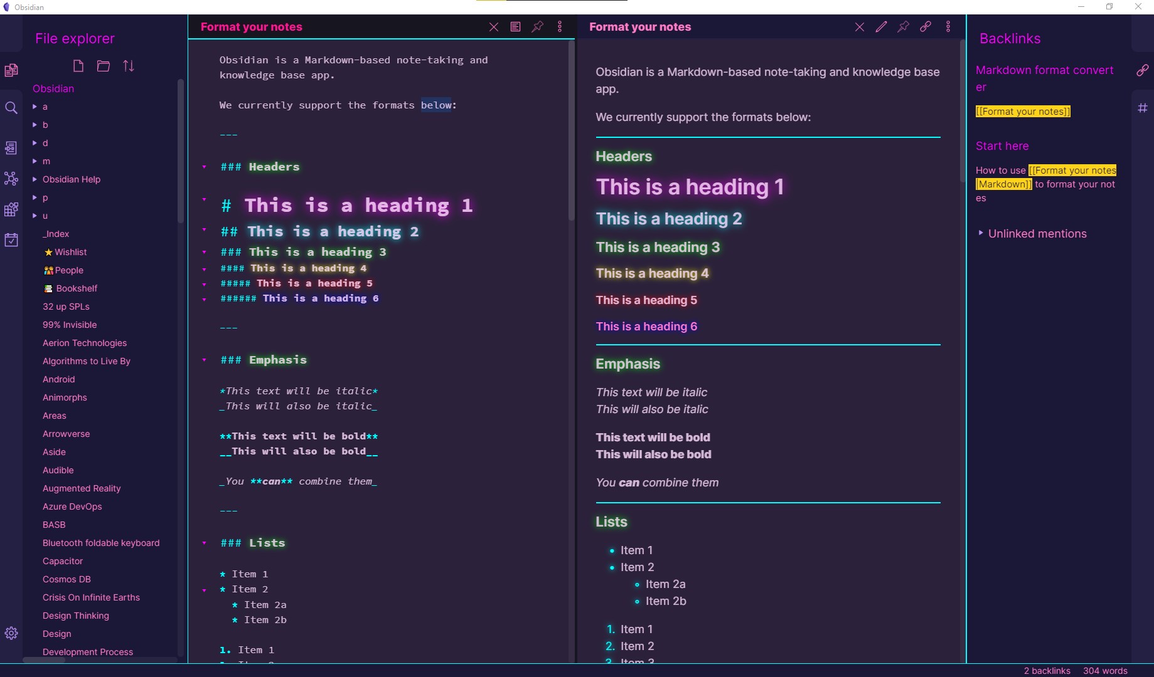Open the settings gear icon
Image resolution: width=1154 pixels, height=677 pixels.
11,633
